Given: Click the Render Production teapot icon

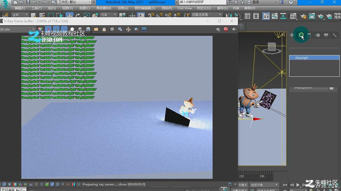Looking at the screenshot, I should [320, 16].
